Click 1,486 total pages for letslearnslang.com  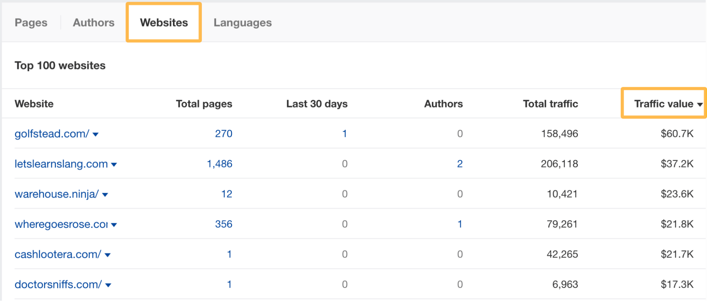219,164
